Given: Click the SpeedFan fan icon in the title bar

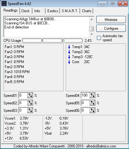Looking at the screenshot, I should click(4, 3).
